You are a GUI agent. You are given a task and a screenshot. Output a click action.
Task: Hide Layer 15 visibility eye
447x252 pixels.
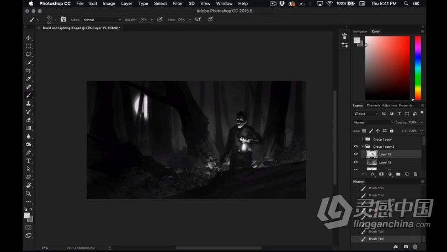pyautogui.click(x=355, y=154)
